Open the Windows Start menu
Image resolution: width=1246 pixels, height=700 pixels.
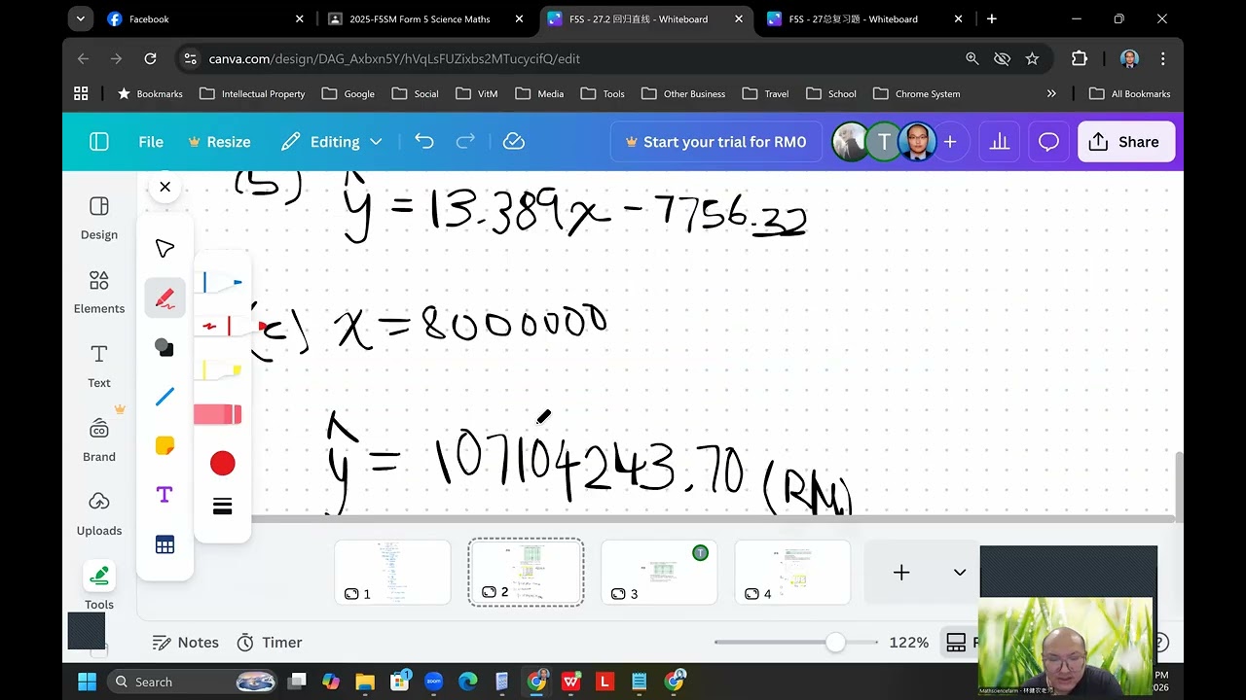(87, 682)
